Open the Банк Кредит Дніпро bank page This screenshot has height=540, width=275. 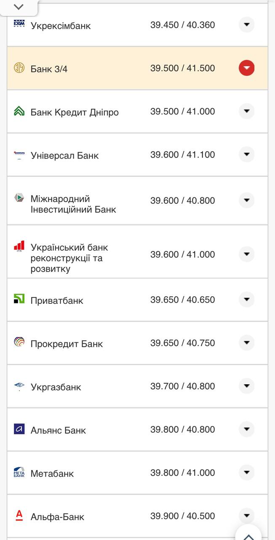click(x=74, y=111)
